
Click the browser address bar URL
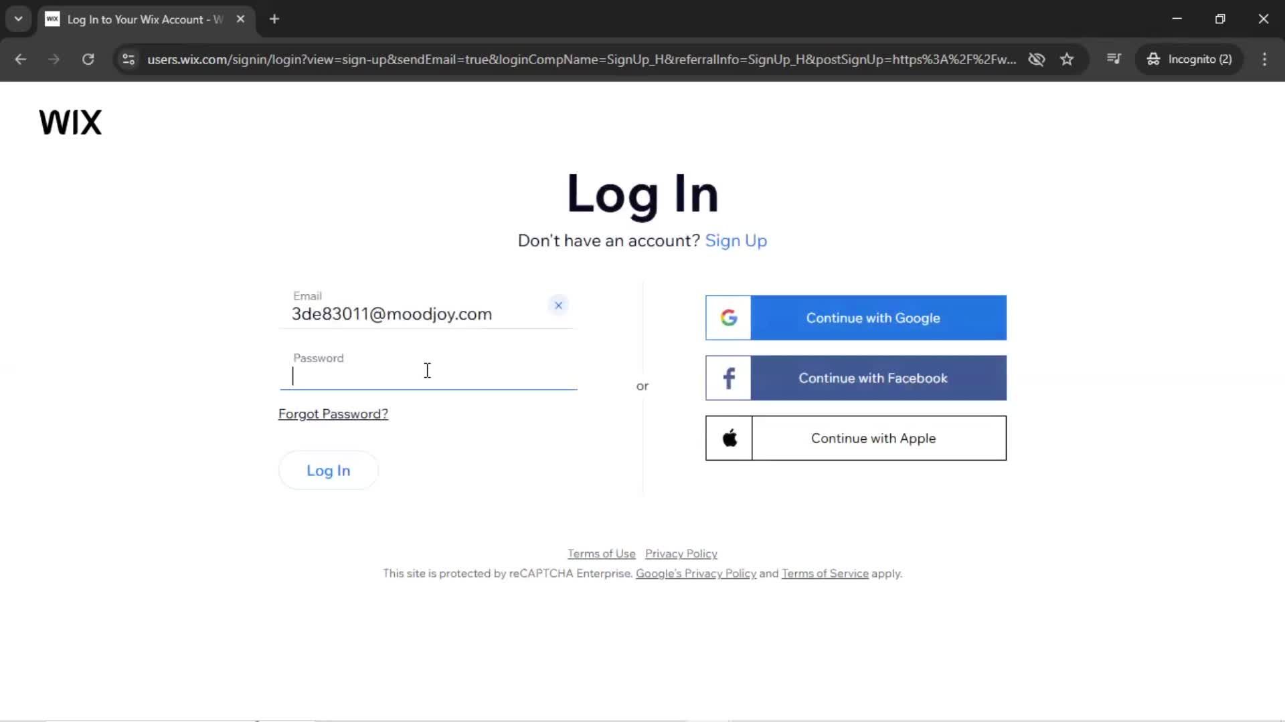pyautogui.click(x=582, y=59)
